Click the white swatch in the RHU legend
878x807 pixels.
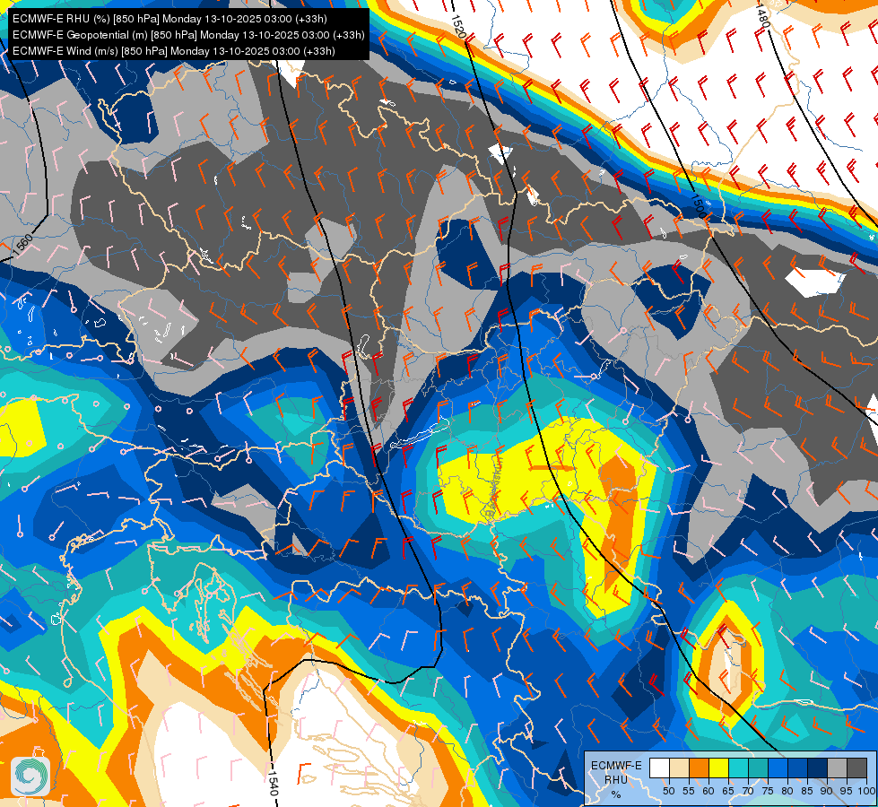point(659,768)
